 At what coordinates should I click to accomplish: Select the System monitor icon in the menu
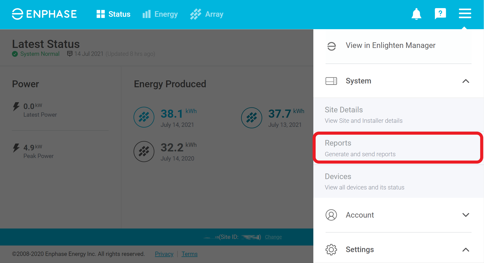click(x=331, y=81)
